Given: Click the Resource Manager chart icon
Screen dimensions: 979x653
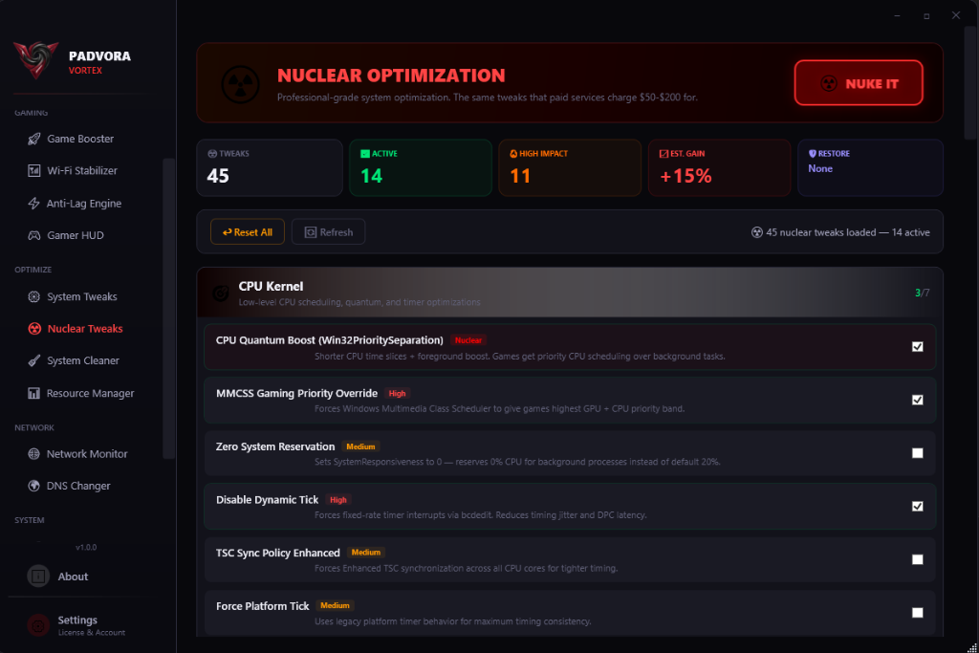Looking at the screenshot, I should 33,393.
